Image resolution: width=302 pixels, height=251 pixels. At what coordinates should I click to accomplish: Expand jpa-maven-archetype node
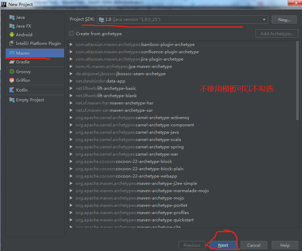coord(71,66)
